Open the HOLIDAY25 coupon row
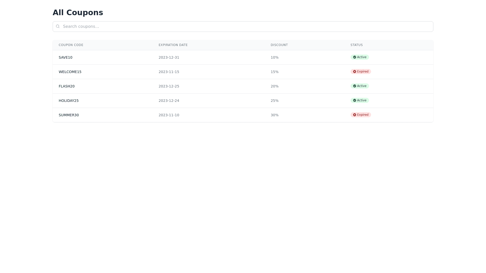 [69, 101]
